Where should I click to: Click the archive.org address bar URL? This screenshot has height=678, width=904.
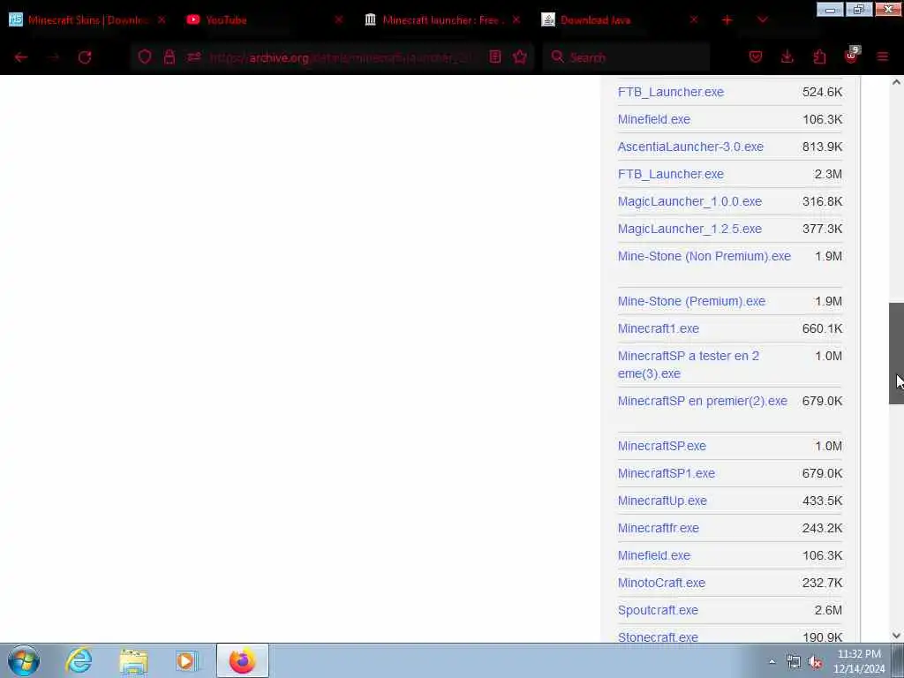[x=340, y=57]
